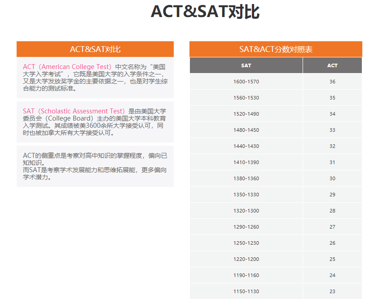This screenshot has height=299, width=365.
Task: Click the "SAT" column header
Action: tap(246, 65)
